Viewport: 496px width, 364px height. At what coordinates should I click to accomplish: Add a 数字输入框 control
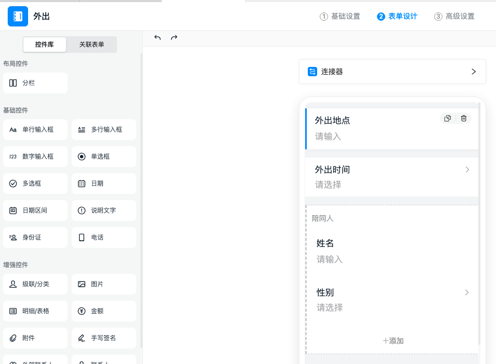pos(35,157)
